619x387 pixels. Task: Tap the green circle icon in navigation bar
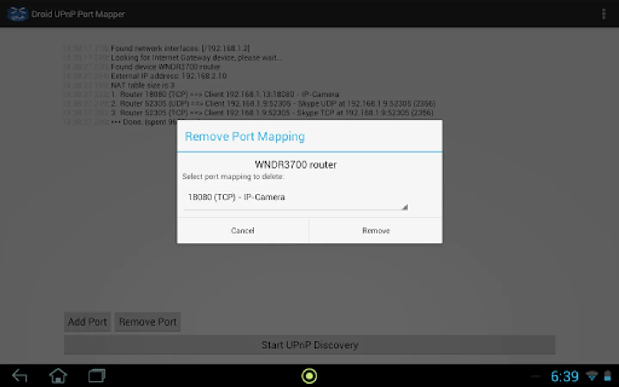coord(309,376)
